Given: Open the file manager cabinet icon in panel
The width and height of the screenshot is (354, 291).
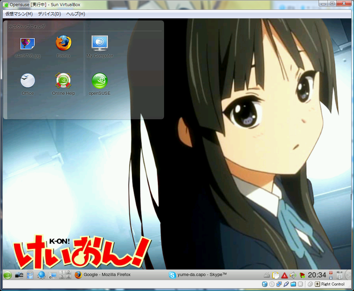Looking at the screenshot, I should coord(30,275).
